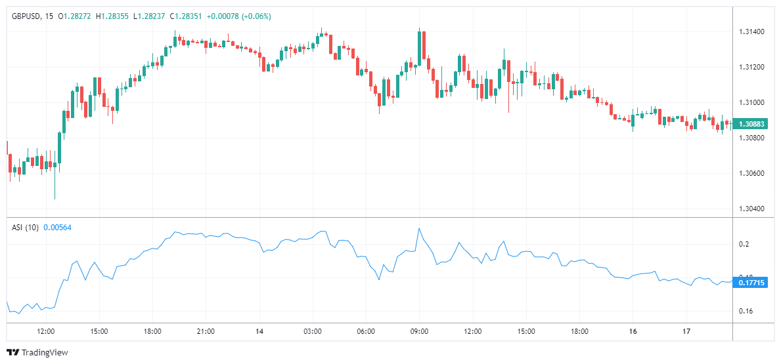This screenshot has height=364, width=781.
Task: Click the 09:00 time axis label
Action: (x=419, y=331)
